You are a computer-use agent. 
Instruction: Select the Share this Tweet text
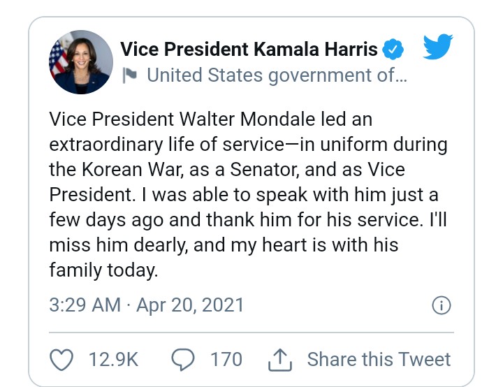coord(379,360)
